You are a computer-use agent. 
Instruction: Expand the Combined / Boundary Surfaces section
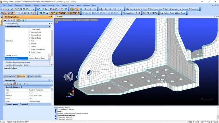(50, 65)
